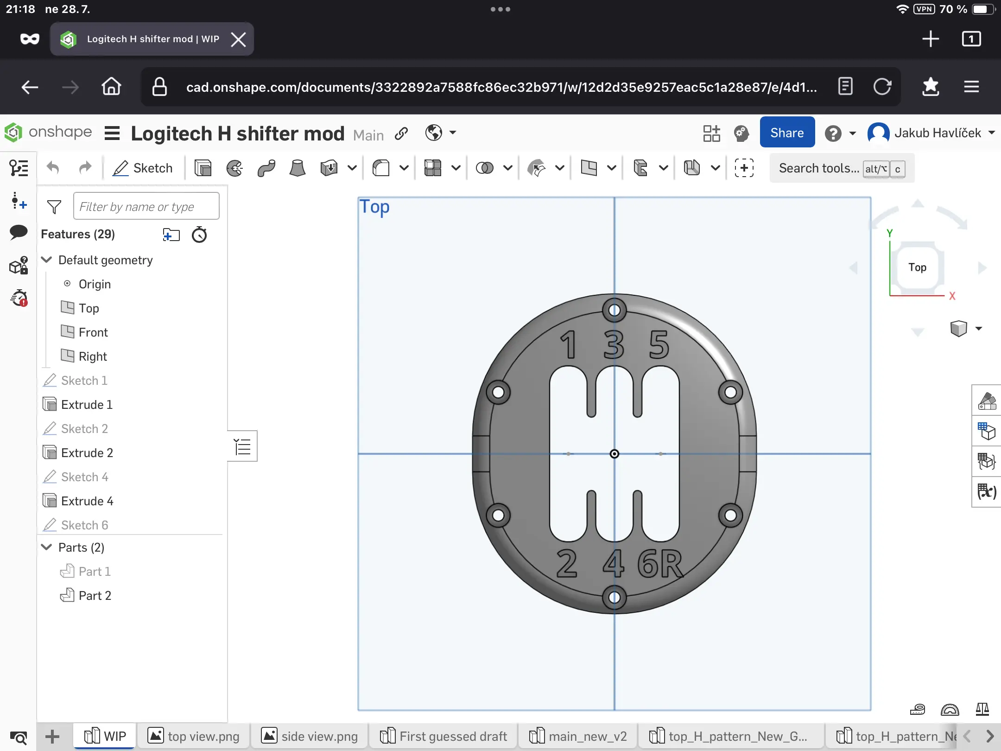Switch to the top view.png tab

[193, 736]
